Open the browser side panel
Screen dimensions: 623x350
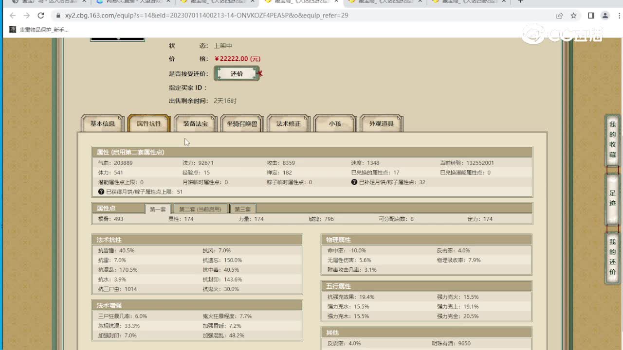[x=591, y=16]
